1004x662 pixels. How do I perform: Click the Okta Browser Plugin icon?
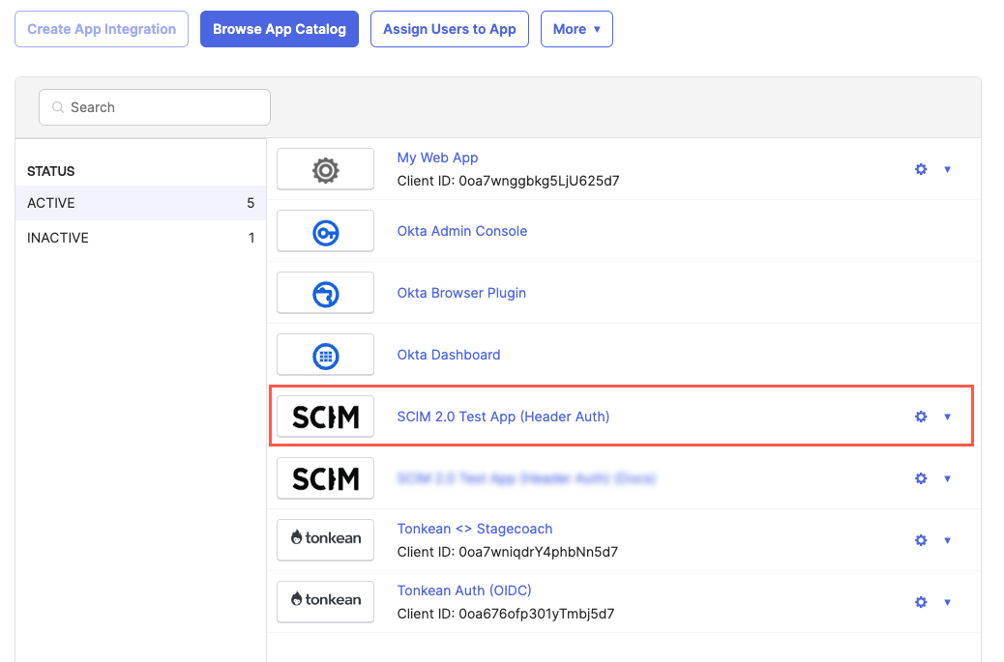[325, 292]
